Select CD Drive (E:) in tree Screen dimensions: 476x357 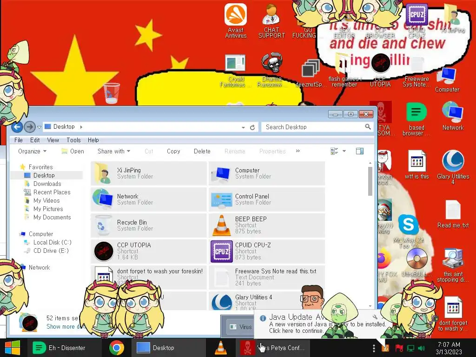[x=51, y=251]
